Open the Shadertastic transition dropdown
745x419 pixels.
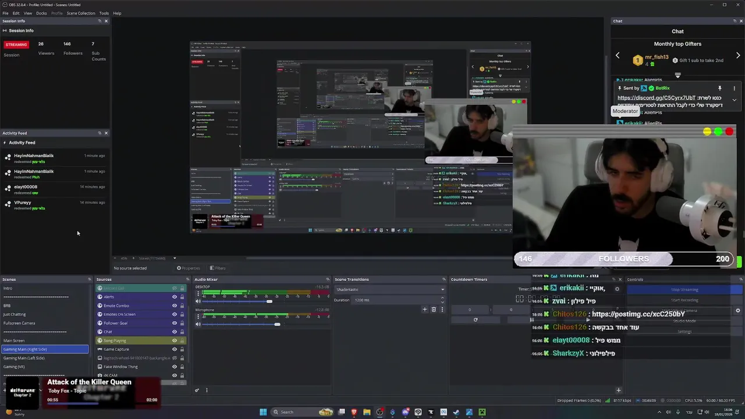click(x=389, y=289)
